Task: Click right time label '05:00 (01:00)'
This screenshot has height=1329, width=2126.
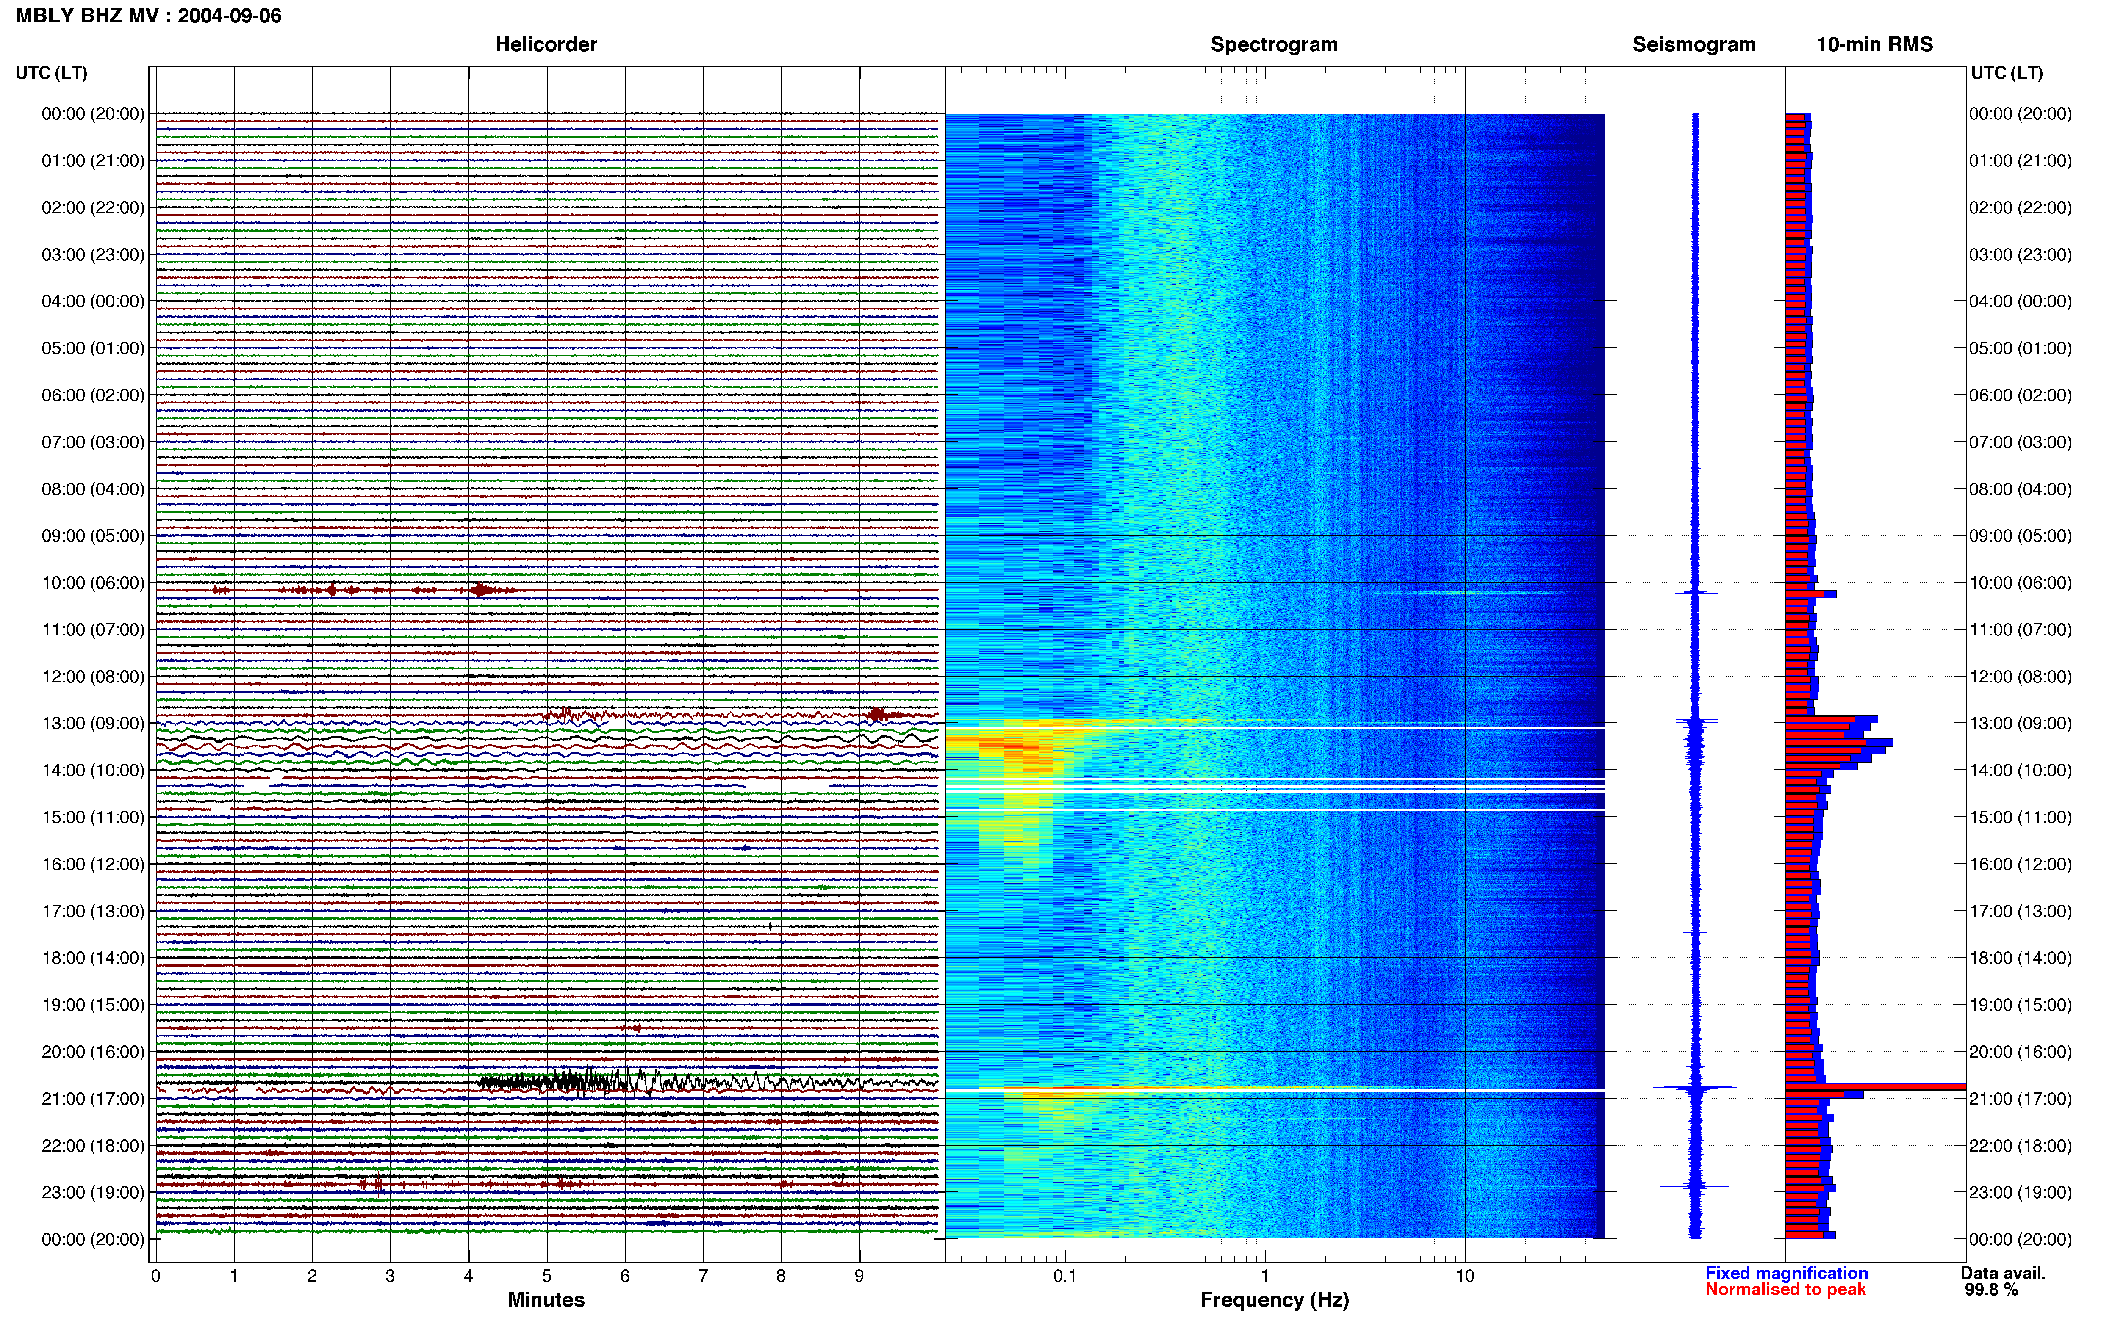Action: [x=2021, y=348]
